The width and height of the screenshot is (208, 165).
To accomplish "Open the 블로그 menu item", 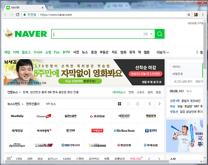I will [26, 52].
